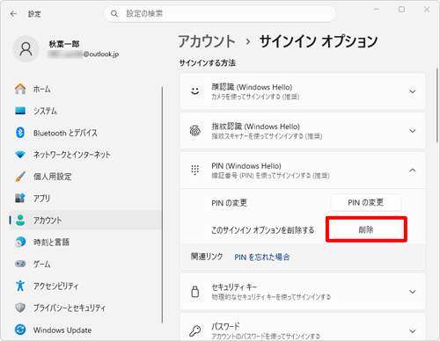Close the 設定 window
Viewport: 440px width, 341px height.
427,10
